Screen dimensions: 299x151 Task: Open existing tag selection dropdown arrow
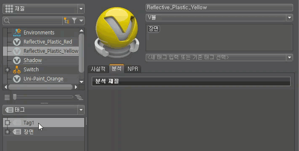pyautogui.click(x=289, y=57)
